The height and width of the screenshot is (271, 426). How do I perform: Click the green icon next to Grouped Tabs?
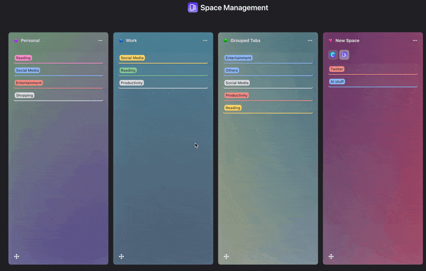click(x=225, y=40)
